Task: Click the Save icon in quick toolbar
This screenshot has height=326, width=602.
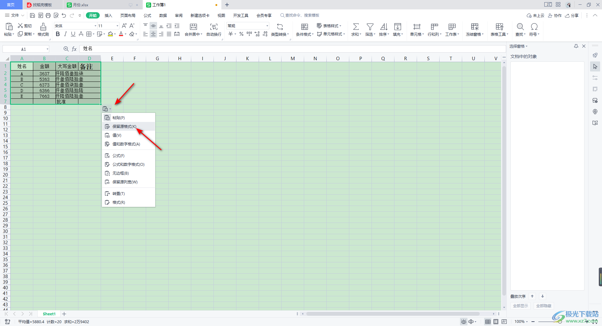Action: click(x=32, y=15)
